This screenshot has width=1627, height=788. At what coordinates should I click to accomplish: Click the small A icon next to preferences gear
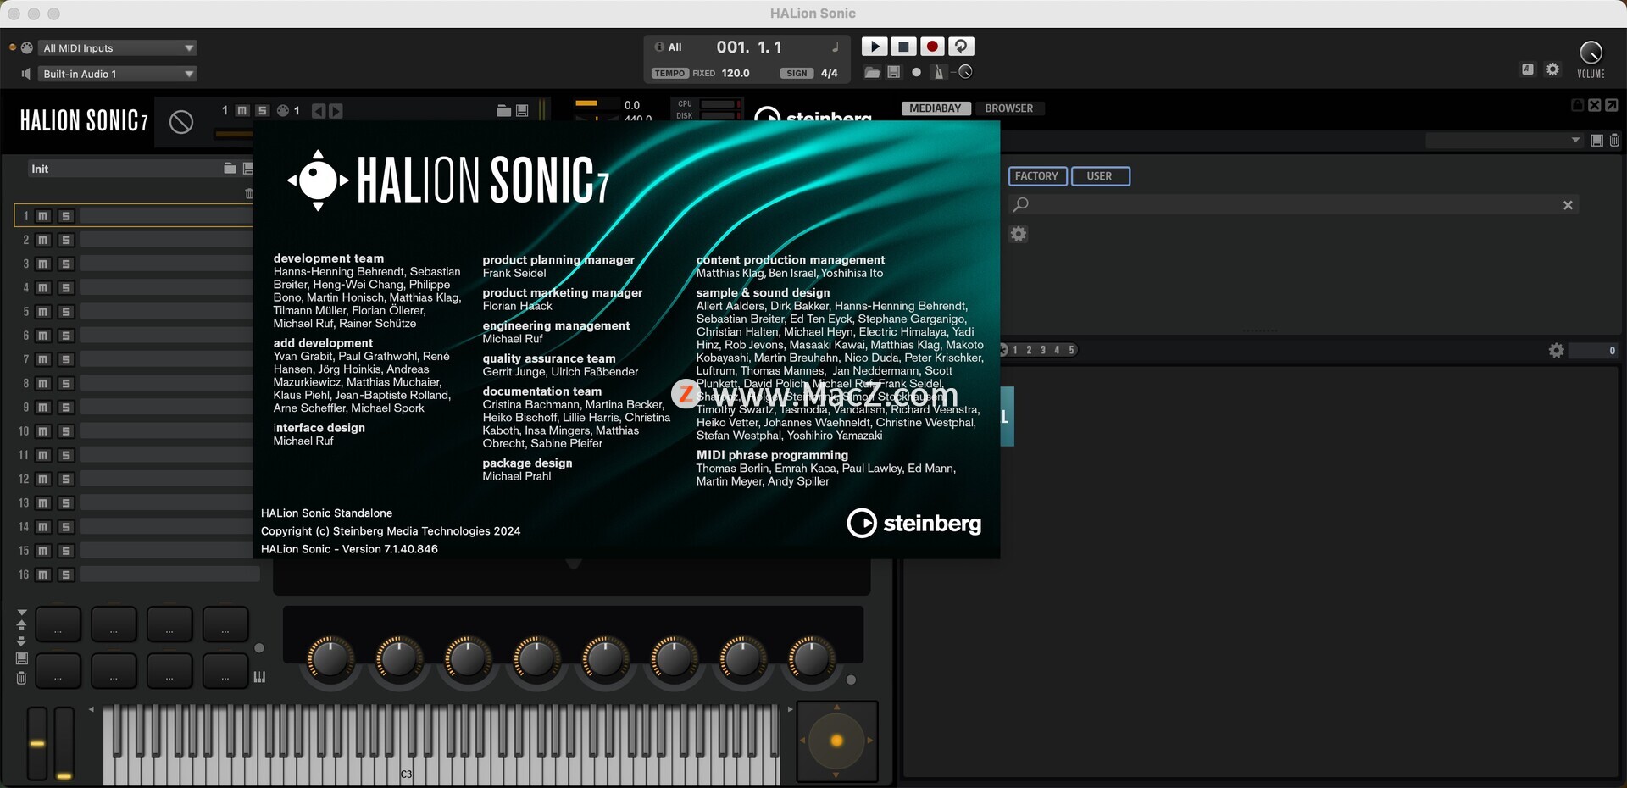(x=1527, y=69)
